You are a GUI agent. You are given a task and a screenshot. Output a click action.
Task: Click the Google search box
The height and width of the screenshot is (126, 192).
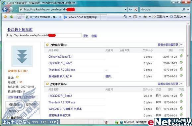(161, 9)
